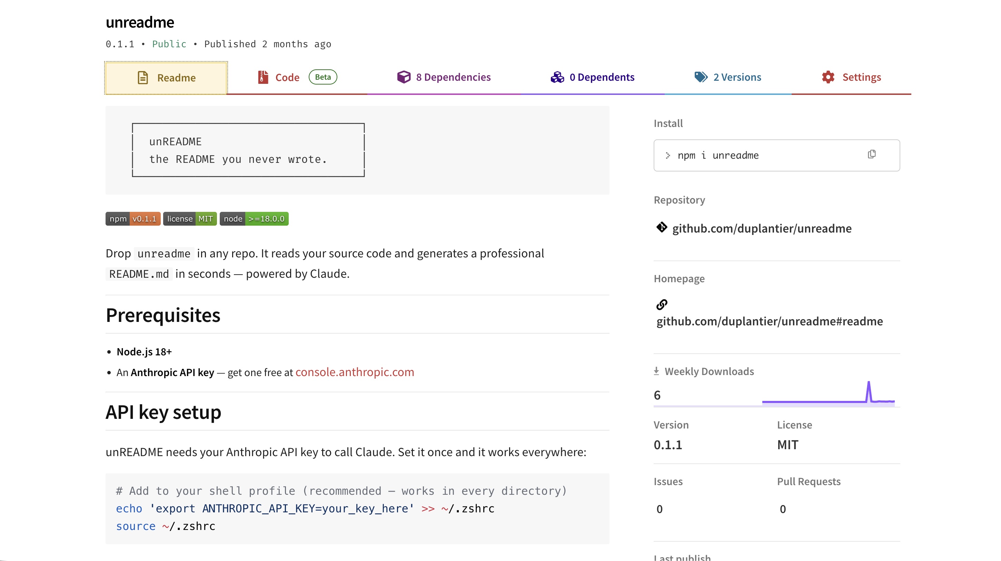Viewport: 1001px width, 561px height.
Task: Click the npm v0.1.1 badge
Action: 133,219
